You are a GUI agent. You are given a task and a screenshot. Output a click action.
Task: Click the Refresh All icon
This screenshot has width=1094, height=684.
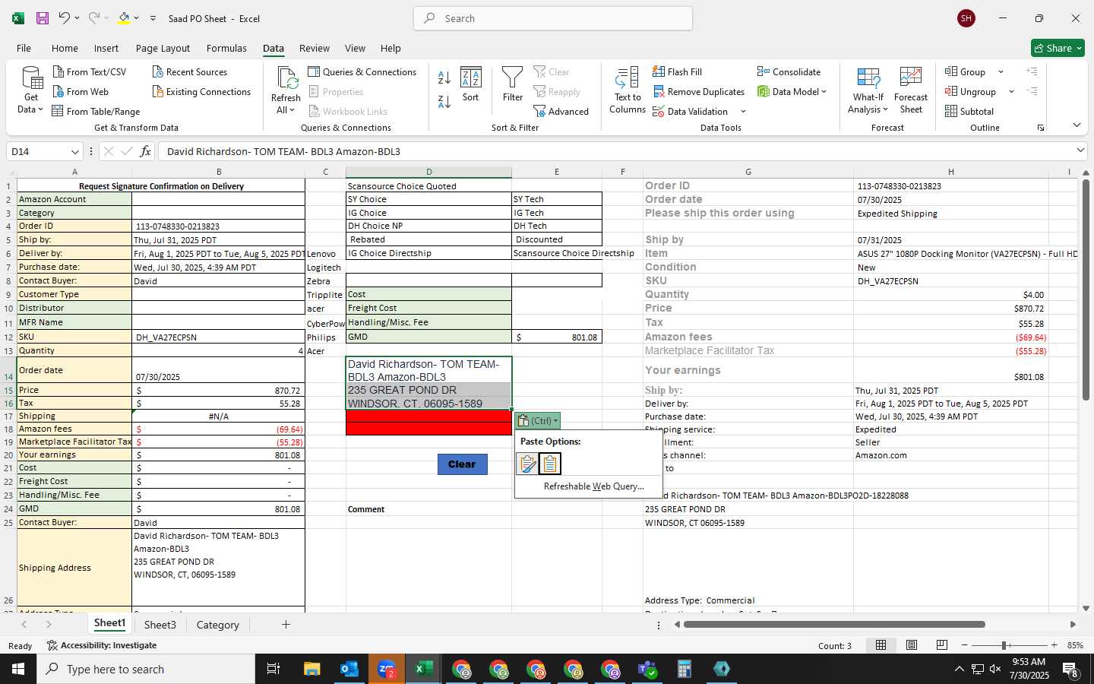286,78
